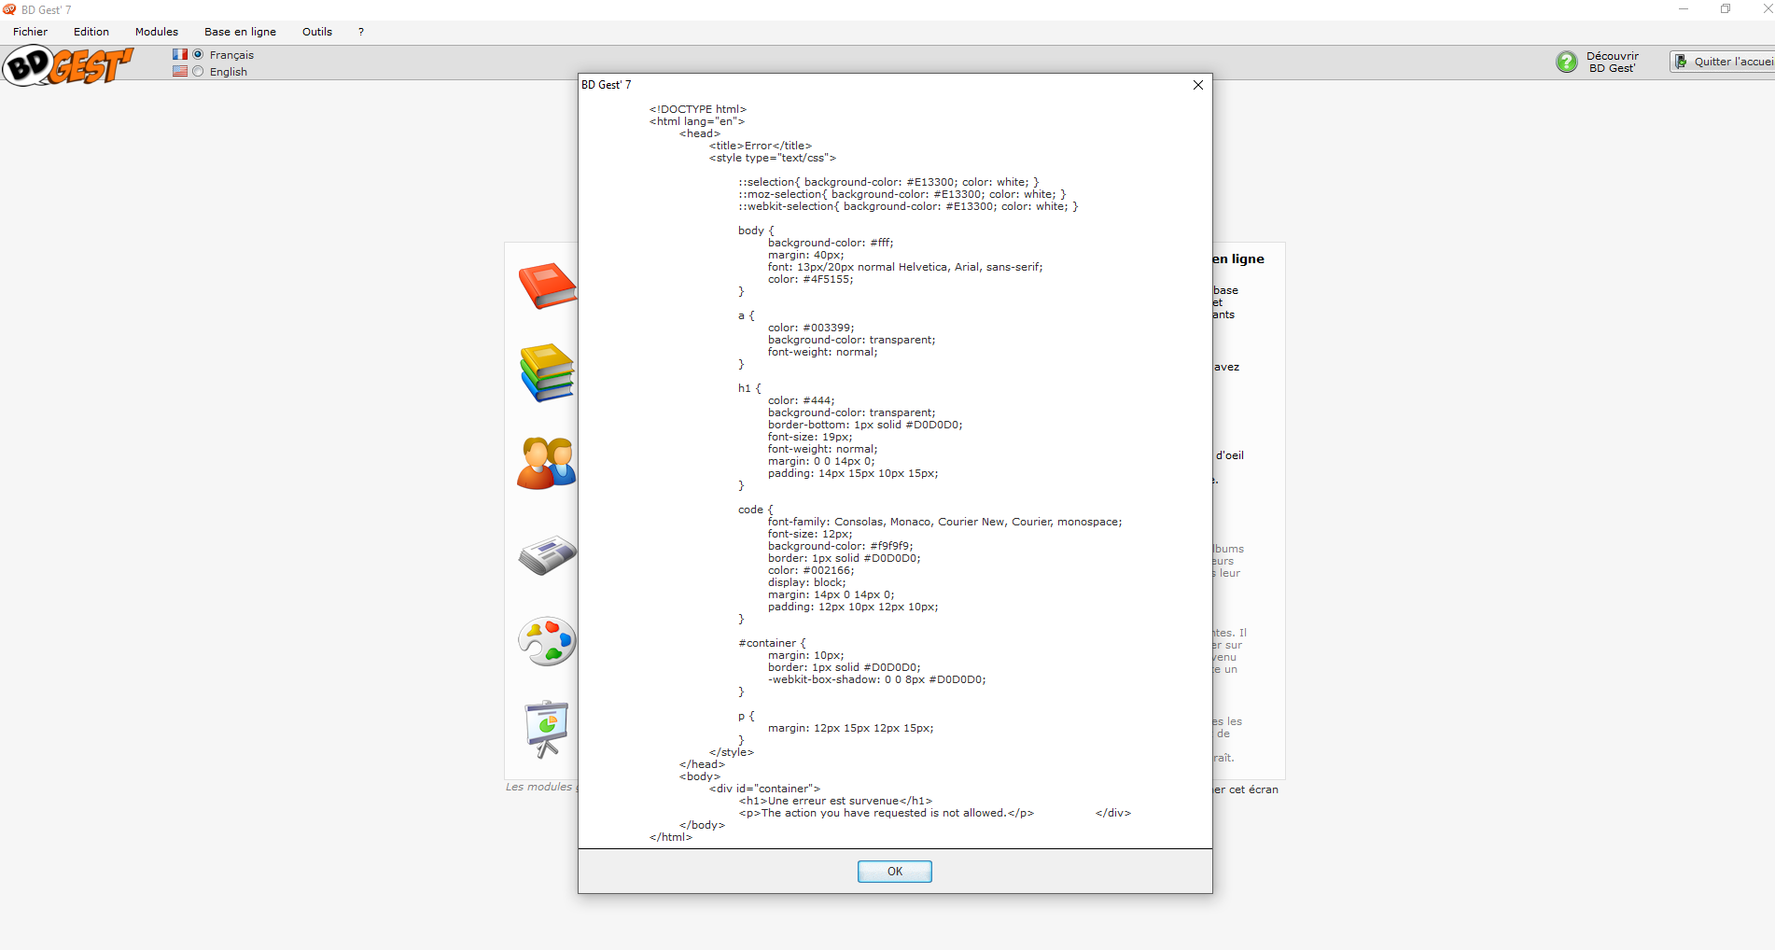Select the Français radio button
This screenshot has height=950, width=1775.
pyautogui.click(x=198, y=55)
